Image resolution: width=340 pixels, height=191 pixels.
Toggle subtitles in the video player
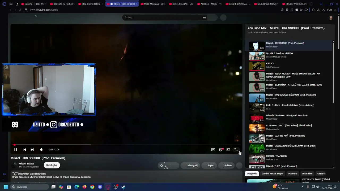pyautogui.click(x=213, y=150)
